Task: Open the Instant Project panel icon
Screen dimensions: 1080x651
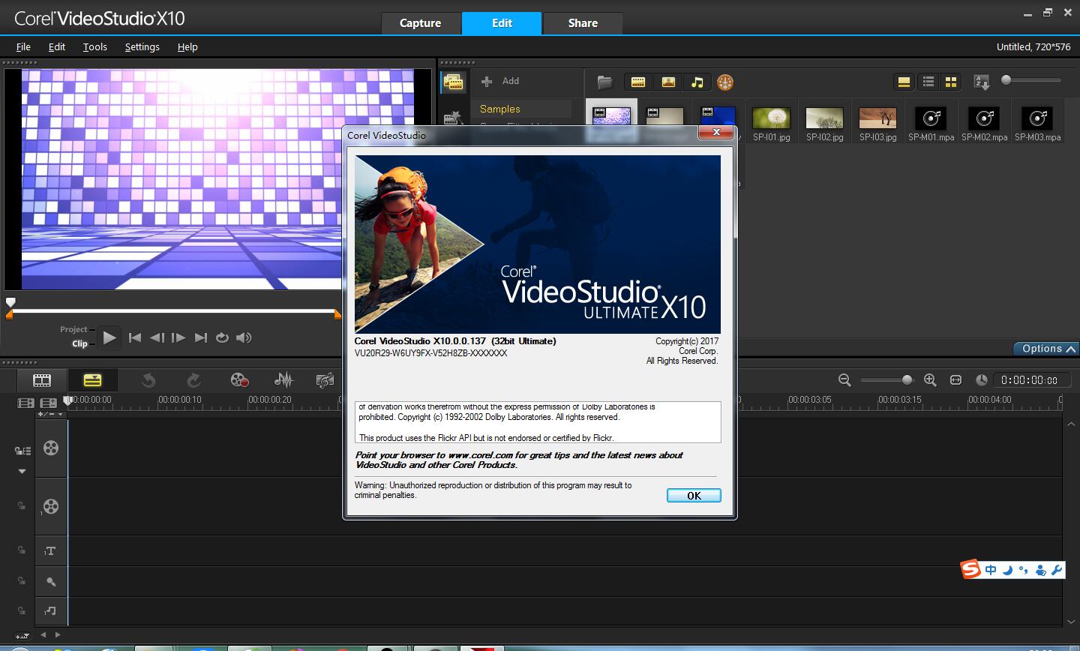Action: click(452, 118)
